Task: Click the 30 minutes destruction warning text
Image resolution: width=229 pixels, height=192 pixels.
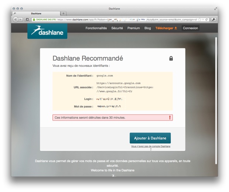Action: coord(90,117)
